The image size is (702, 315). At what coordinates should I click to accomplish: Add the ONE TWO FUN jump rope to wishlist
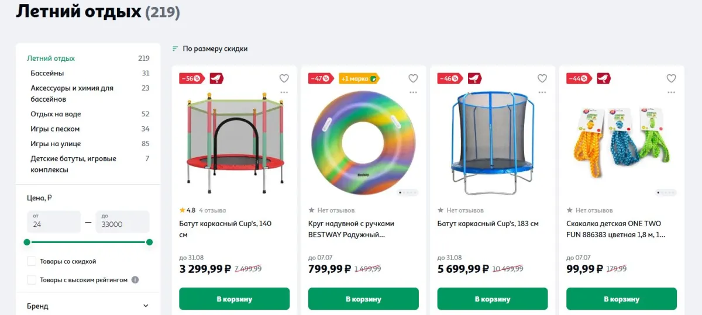point(672,78)
